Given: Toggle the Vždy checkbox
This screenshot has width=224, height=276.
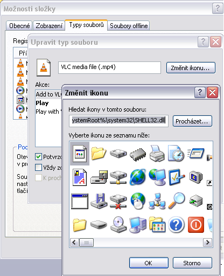Looking at the screenshot, I should 38,168.
